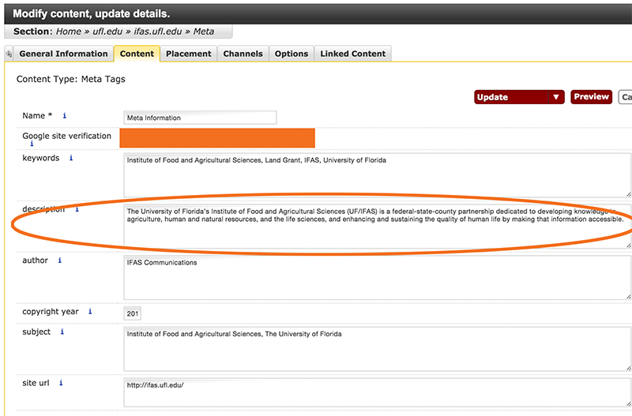Click inside the keywords text area
The height and width of the screenshot is (416, 632).
coord(376,174)
